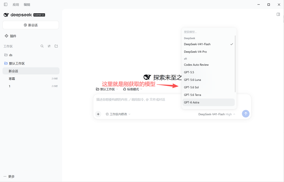Image resolution: width=284 pixels, height=182 pixels.
Task: Open 工作区内修改 permission dropdown
Action: click(x=118, y=114)
